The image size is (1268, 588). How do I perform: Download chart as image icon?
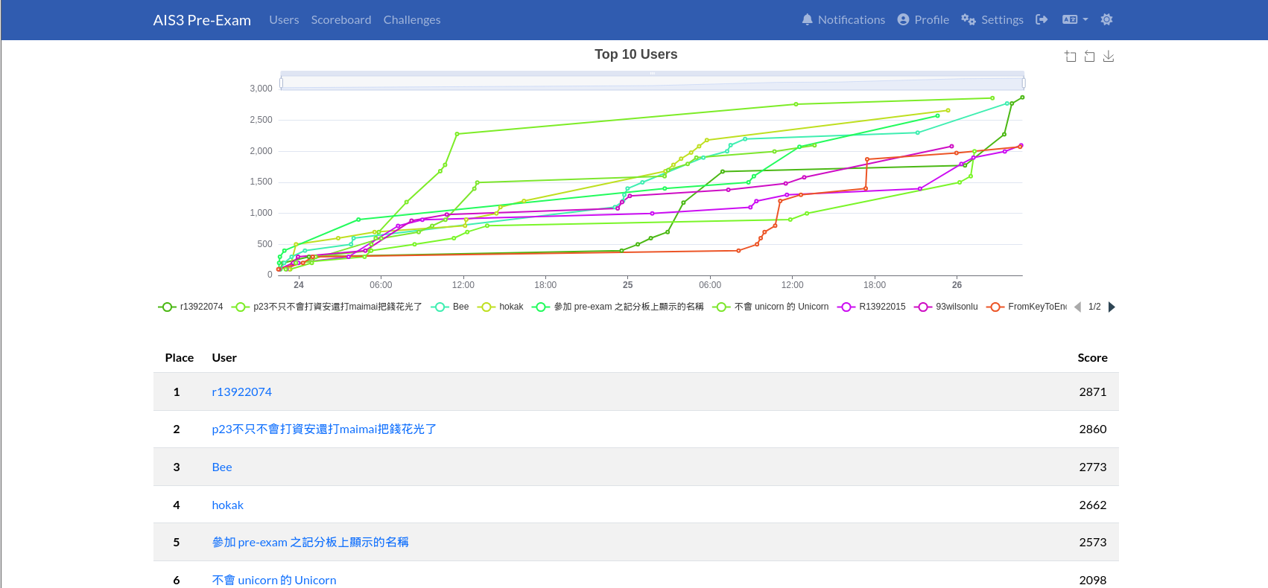pyautogui.click(x=1109, y=57)
